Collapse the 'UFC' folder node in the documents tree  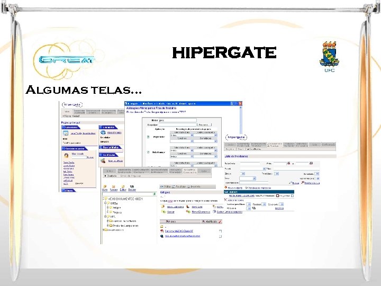[105, 217]
